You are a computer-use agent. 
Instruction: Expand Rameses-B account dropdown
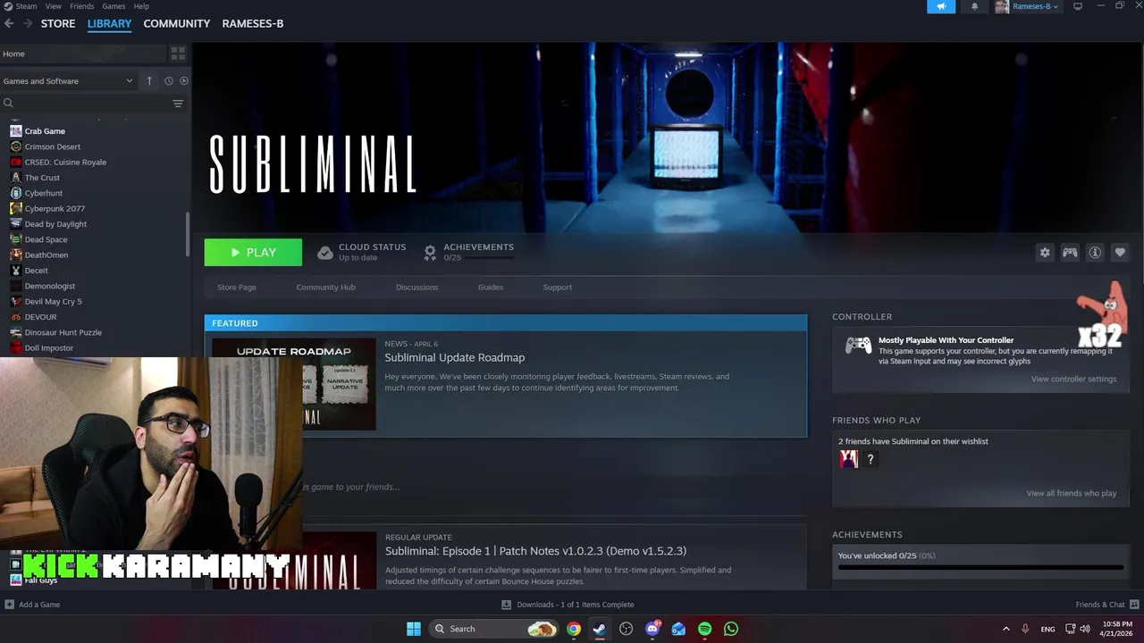1034,6
